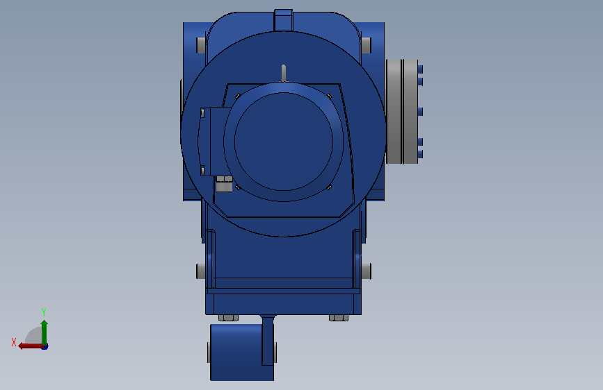Select the small gray pin atop the motor cover
This screenshot has height=390, width=603.
click(x=284, y=73)
